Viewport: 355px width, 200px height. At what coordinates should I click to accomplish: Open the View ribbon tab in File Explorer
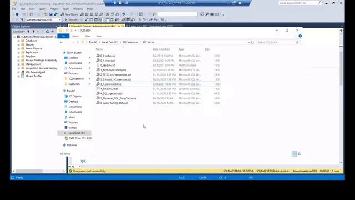pos(99,36)
